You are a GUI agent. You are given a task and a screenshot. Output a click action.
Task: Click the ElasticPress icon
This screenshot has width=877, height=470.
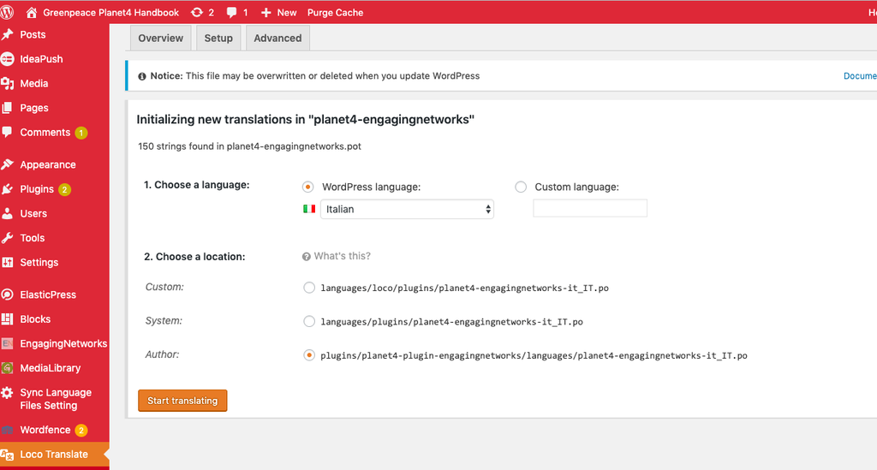coord(7,294)
